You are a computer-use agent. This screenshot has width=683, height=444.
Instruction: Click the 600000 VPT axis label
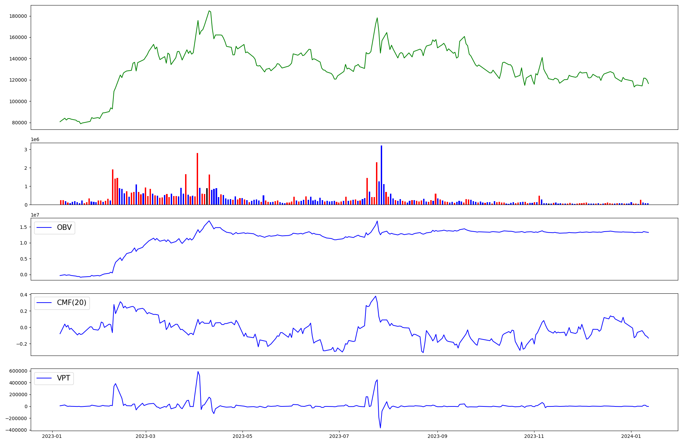pos(17,371)
